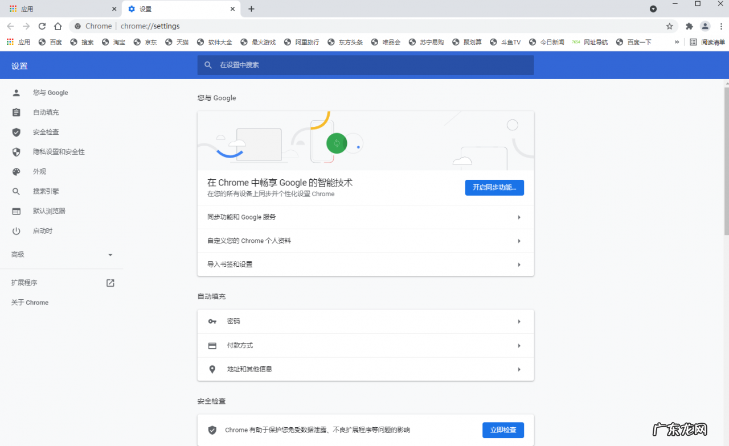Click the 立即检查 button
Image resolution: width=729 pixels, height=446 pixels.
coord(503,430)
